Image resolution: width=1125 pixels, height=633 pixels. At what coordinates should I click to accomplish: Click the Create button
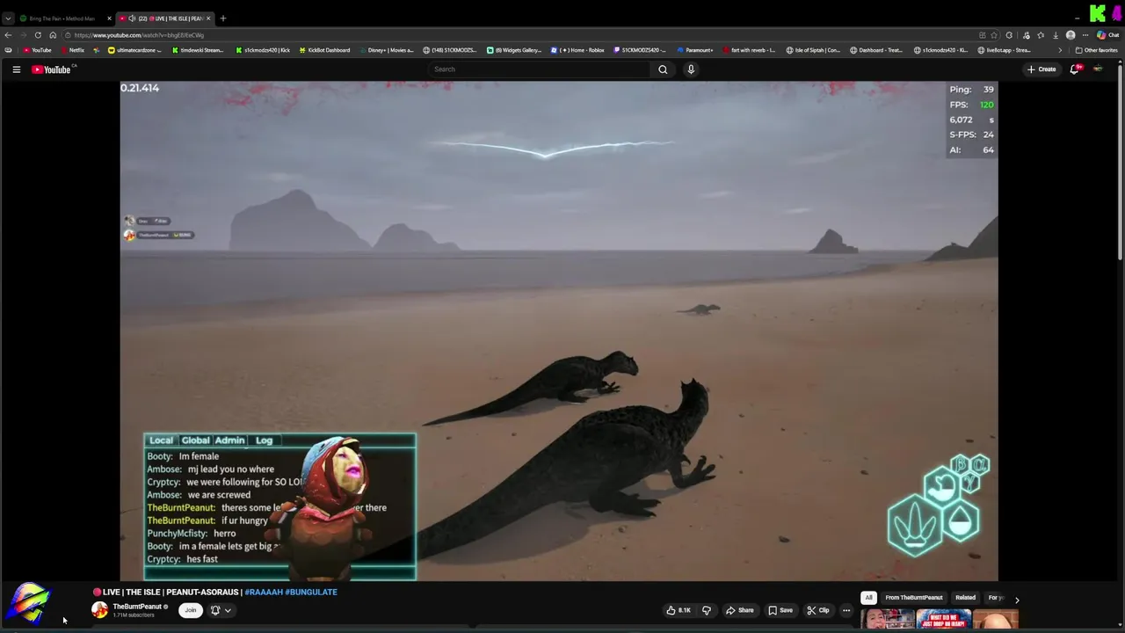pyautogui.click(x=1042, y=69)
